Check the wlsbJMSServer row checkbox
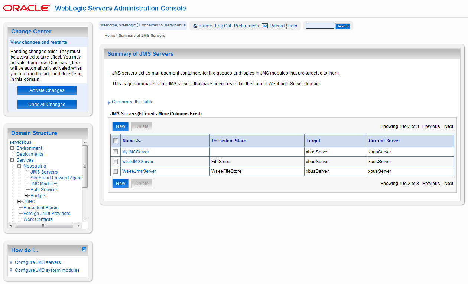The image size is (468, 284). point(116,162)
